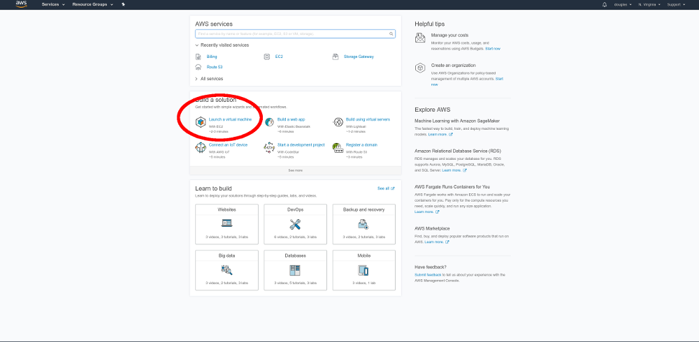This screenshot has height=342, width=699.
Task: Open Start a development project link
Action: 301,144
